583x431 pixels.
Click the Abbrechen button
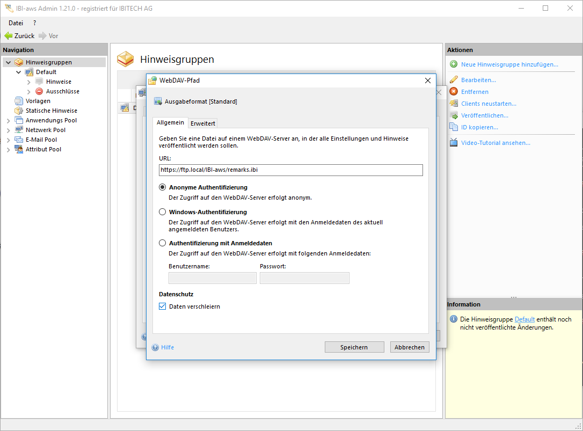pyautogui.click(x=410, y=347)
